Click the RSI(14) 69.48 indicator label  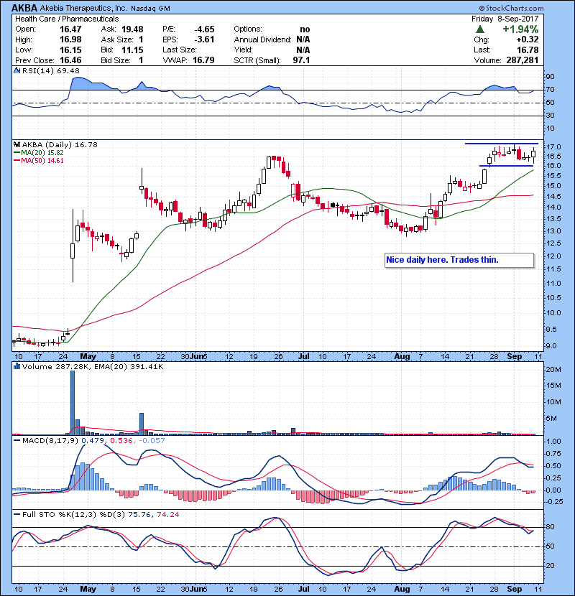click(50, 70)
